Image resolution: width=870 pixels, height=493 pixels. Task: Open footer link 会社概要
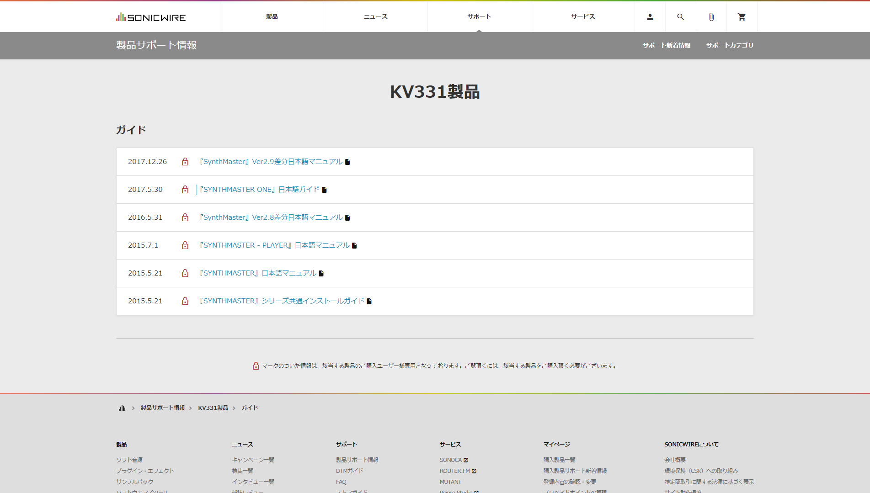click(x=675, y=460)
